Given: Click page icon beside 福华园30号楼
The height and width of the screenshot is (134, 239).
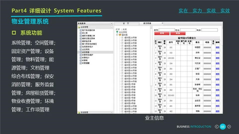Looking at the screenshot, I should pos(122,43).
